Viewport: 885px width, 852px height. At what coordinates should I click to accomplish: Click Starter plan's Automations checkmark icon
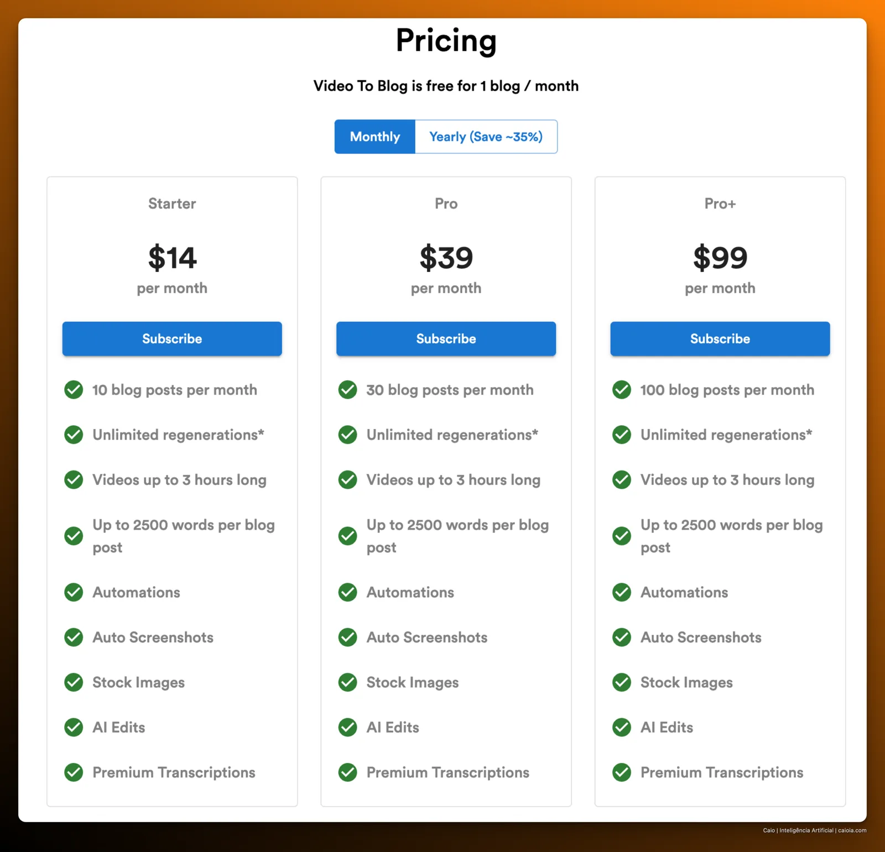click(74, 592)
